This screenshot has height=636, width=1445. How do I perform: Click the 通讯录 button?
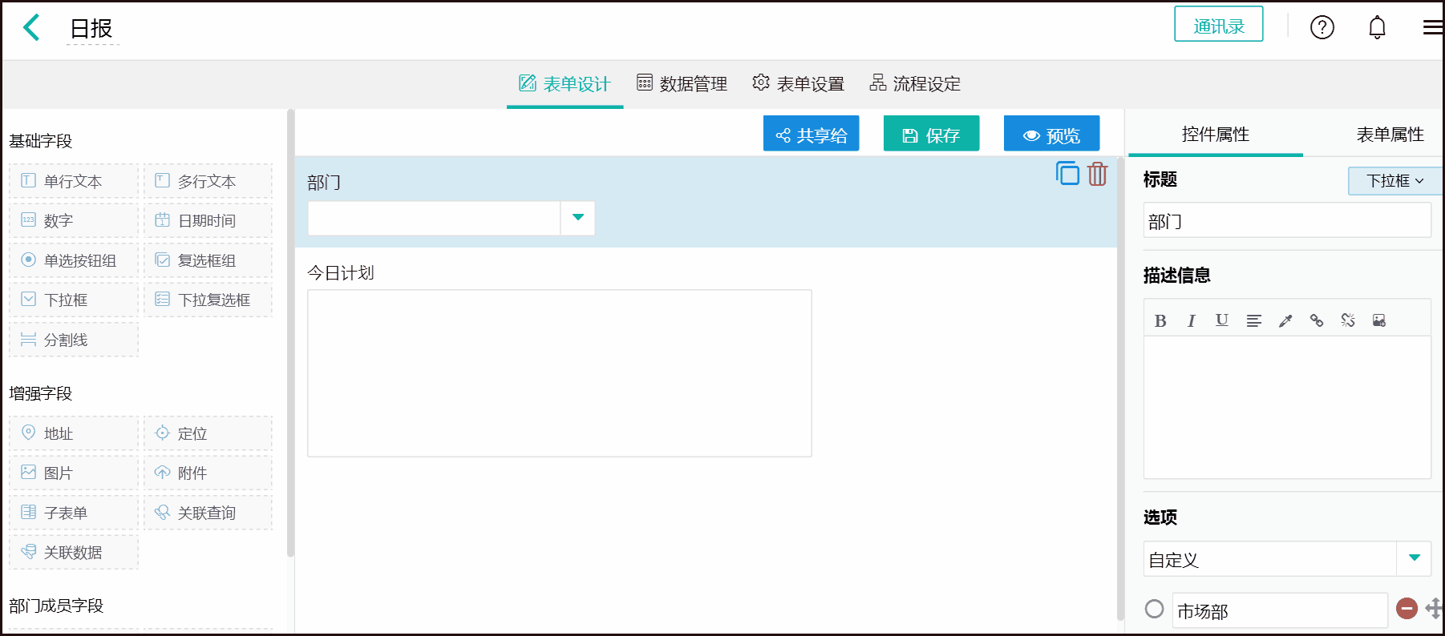(1218, 24)
